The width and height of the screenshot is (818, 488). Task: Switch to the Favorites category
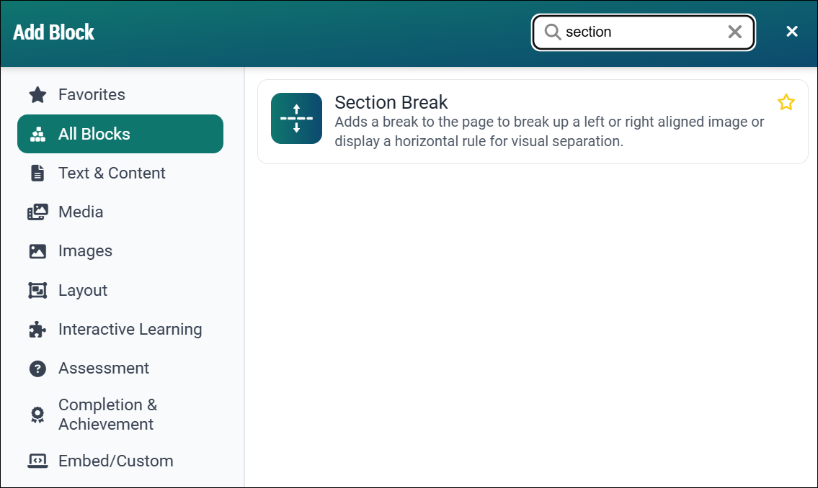coord(91,94)
